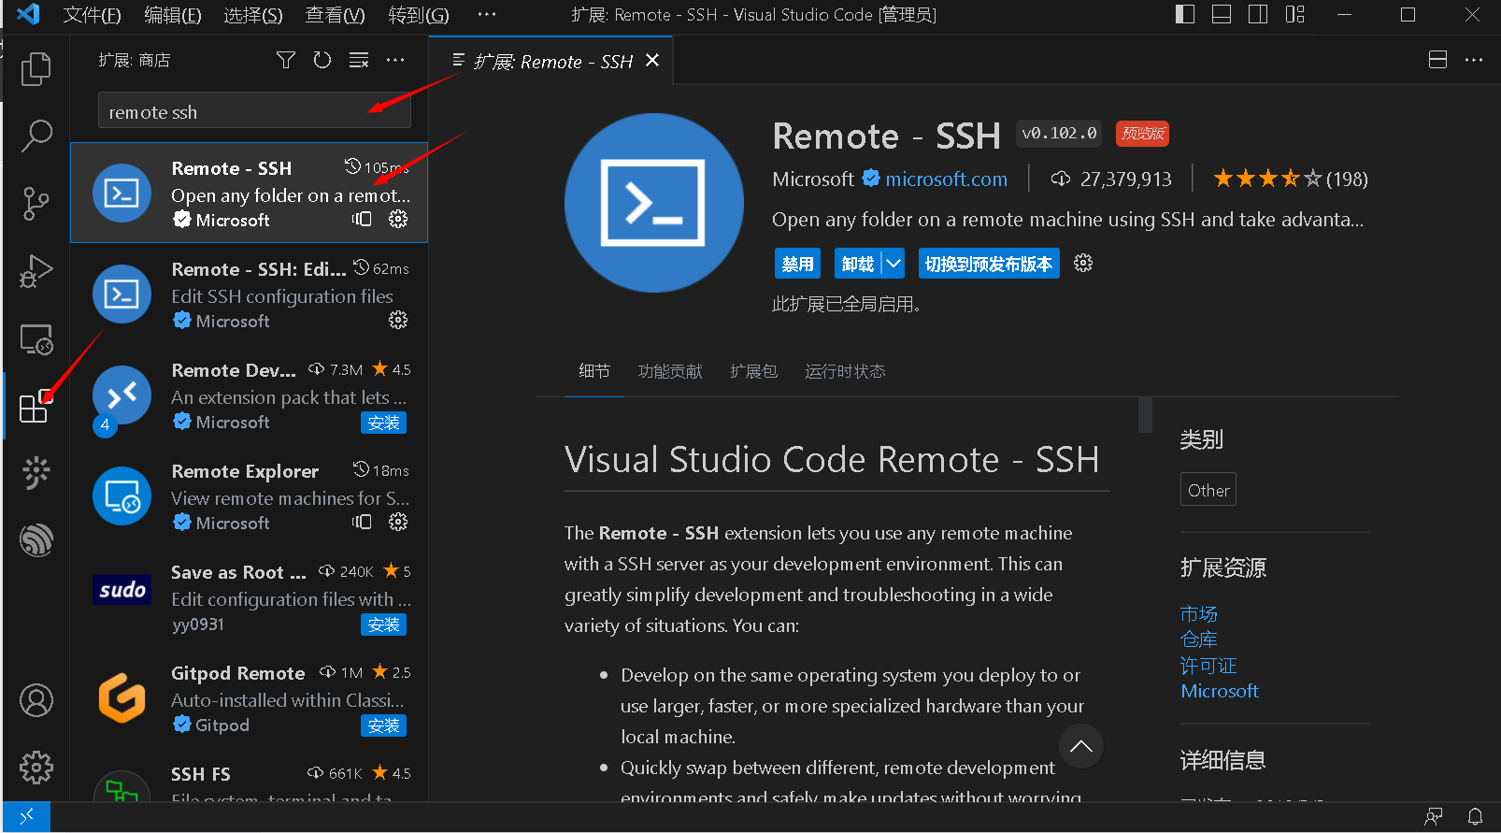The height and width of the screenshot is (833, 1501).
Task: Select the 扩展包 tab
Action: coord(753,371)
